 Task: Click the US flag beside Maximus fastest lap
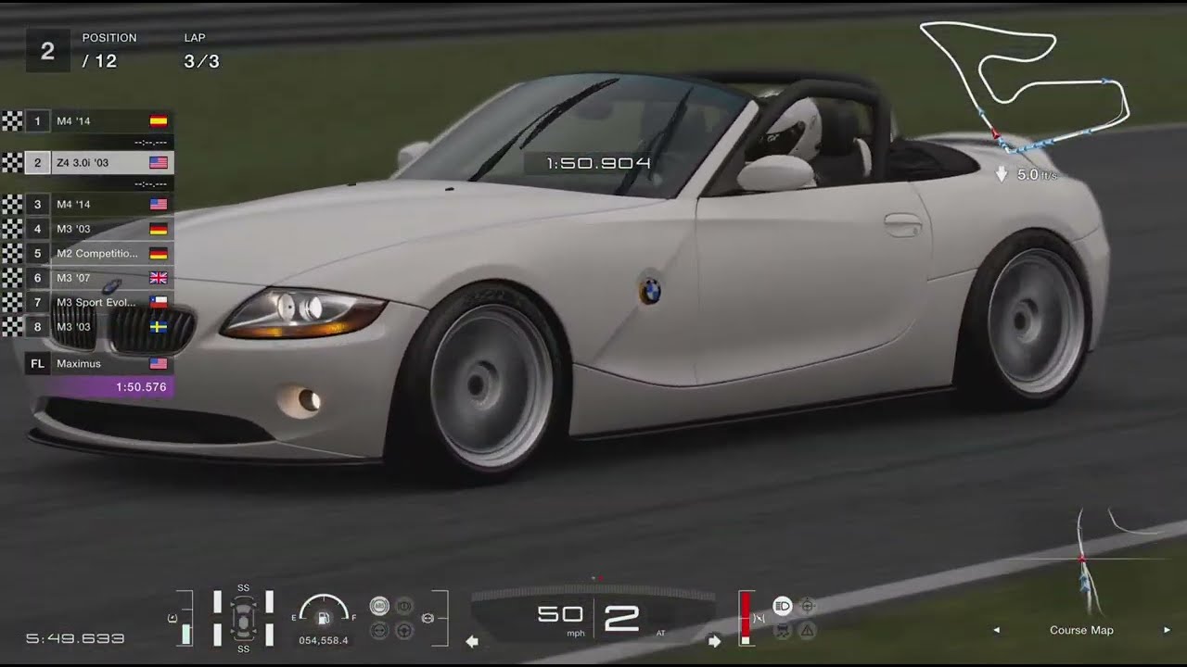[159, 364]
